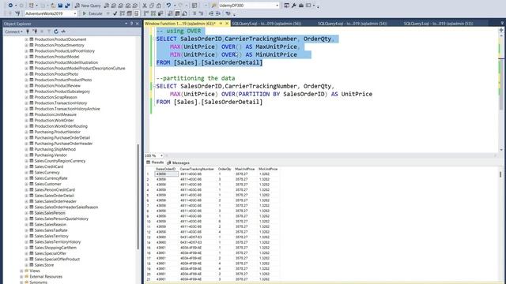This screenshot has height=284, width=506.
Task: Open the Results tab
Action: (155, 163)
